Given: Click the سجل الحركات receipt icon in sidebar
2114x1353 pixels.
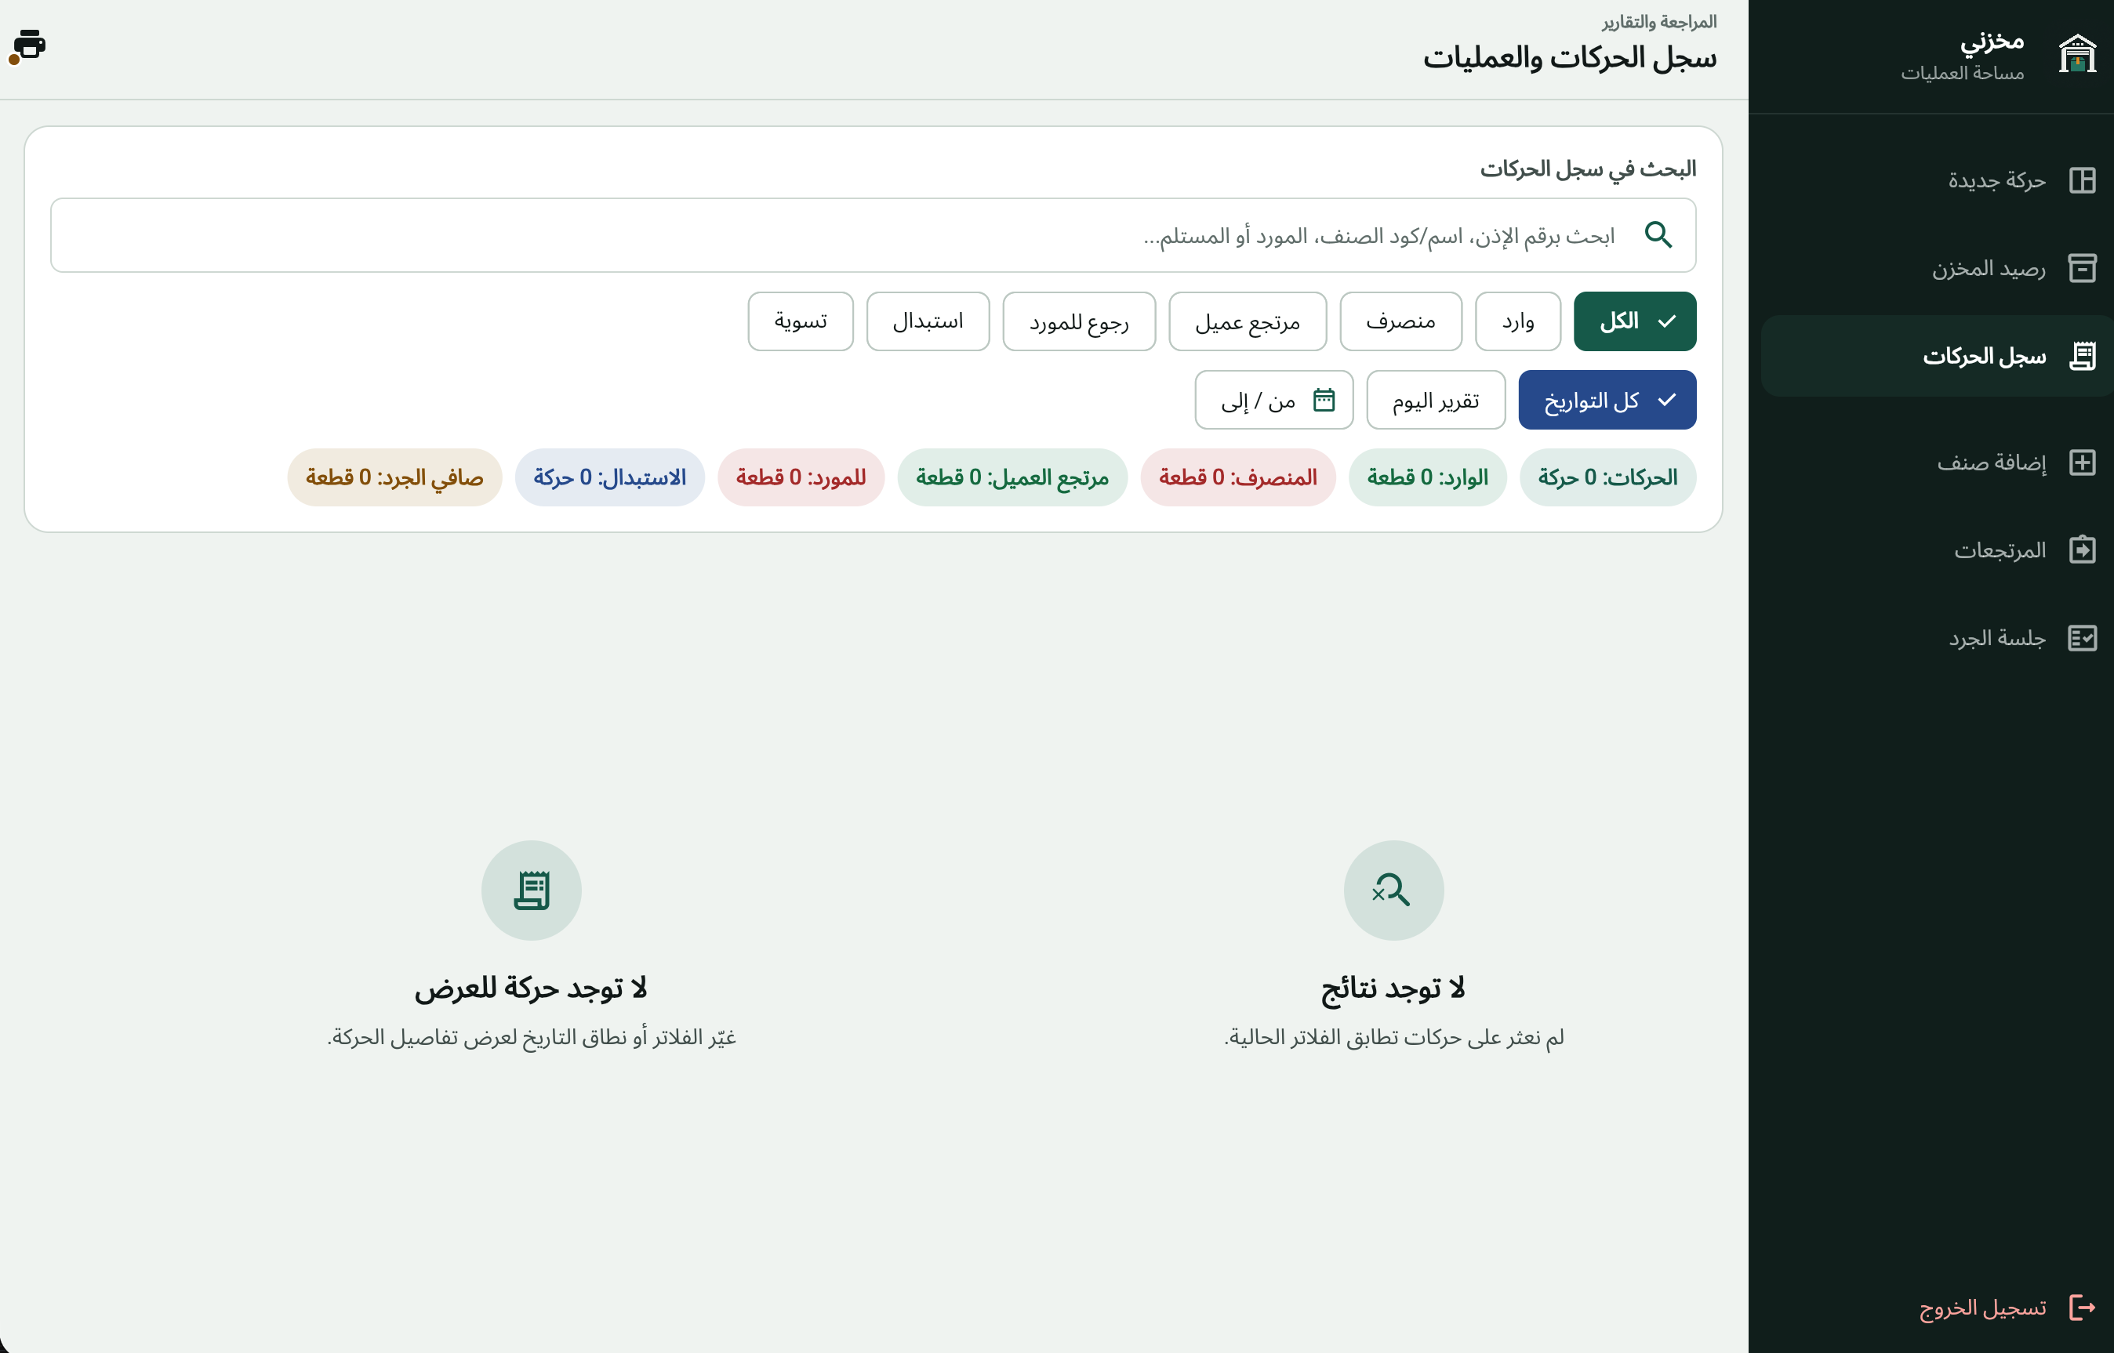Looking at the screenshot, I should pos(2082,356).
